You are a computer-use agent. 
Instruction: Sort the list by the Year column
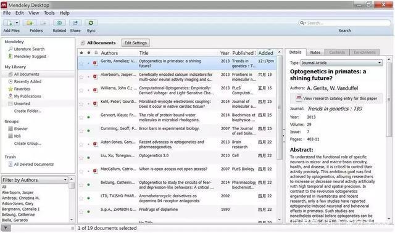click(x=225, y=53)
